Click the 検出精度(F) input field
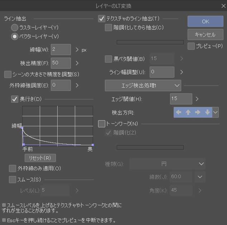 [61, 63]
